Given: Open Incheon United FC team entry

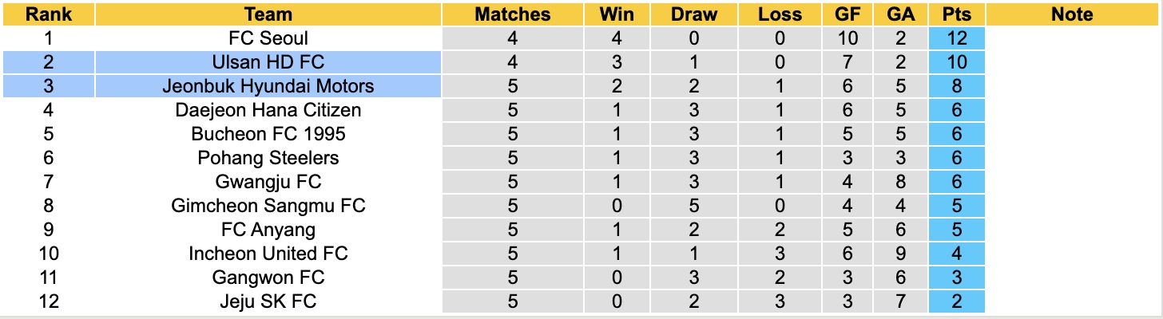Looking at the screenshot, I should coord(268,254).
